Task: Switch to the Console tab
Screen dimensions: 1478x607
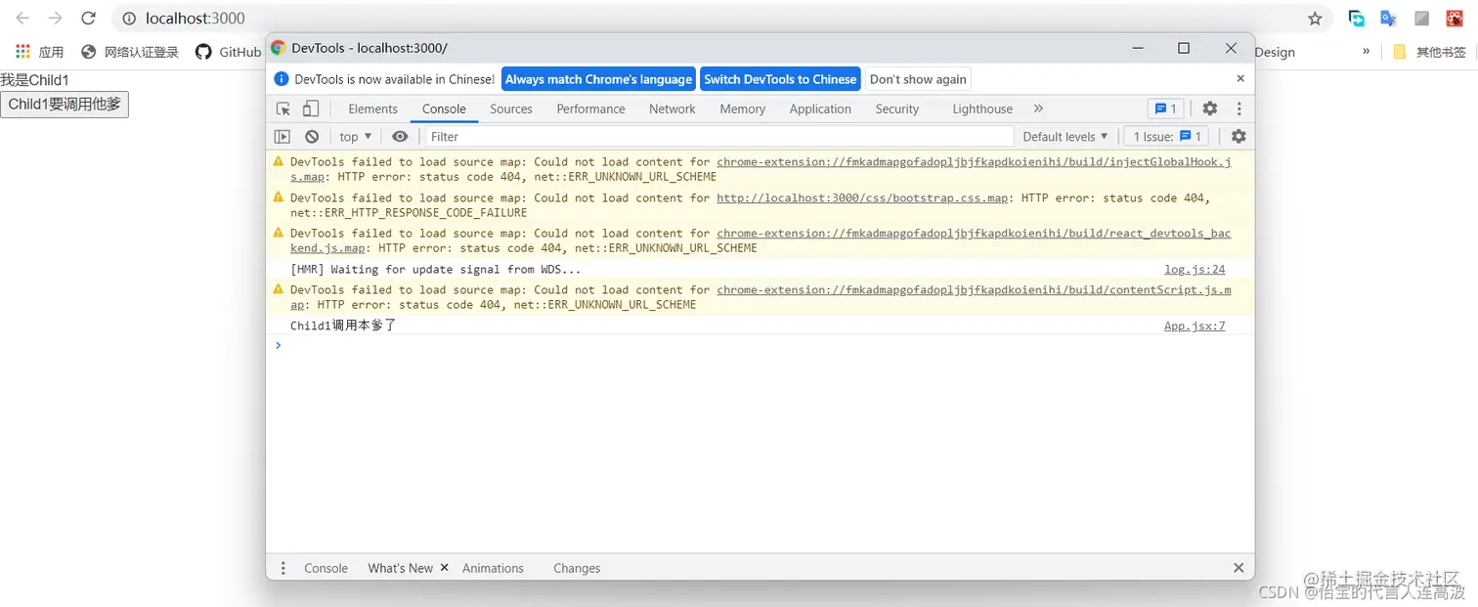Action: coord(444,108)
